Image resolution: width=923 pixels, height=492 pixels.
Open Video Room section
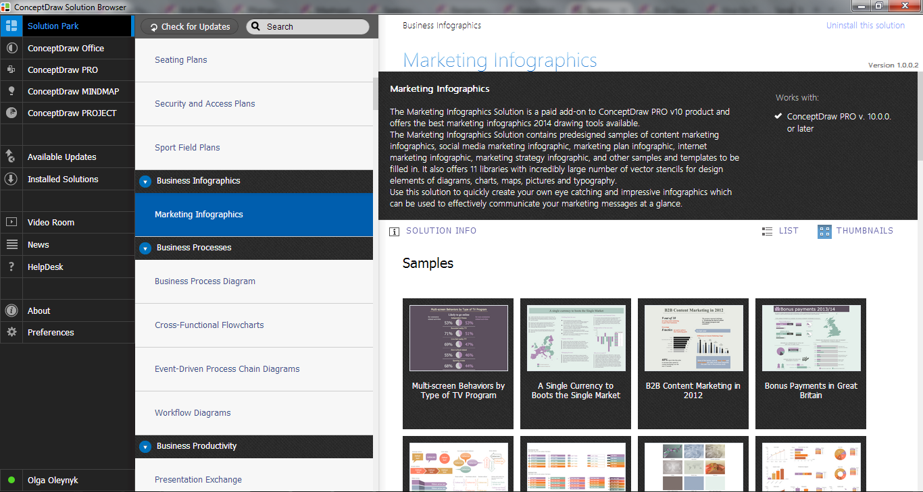pos(67,222)
